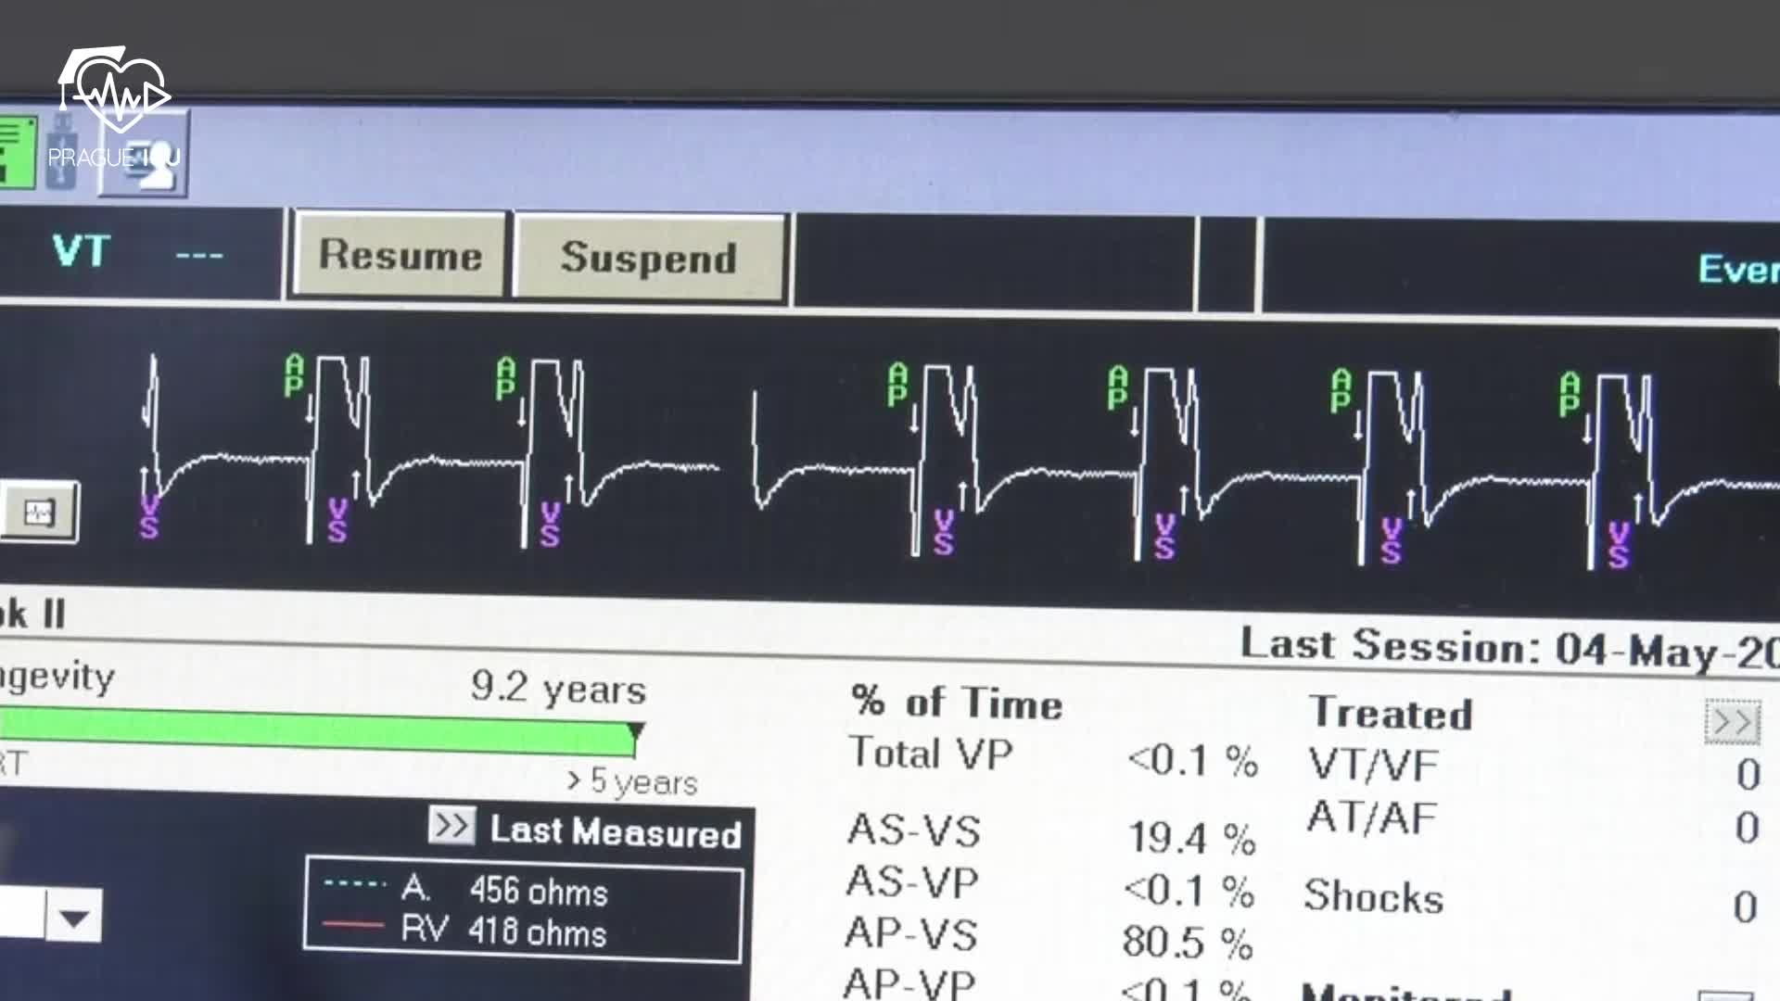Click the USB drive status icon
This screenshot has width=1780, height=1001.
click(x=62, y=153)
